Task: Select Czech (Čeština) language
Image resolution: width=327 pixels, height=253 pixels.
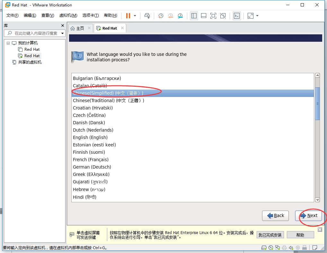Action: pyautogui.click(x=192, y=115)
